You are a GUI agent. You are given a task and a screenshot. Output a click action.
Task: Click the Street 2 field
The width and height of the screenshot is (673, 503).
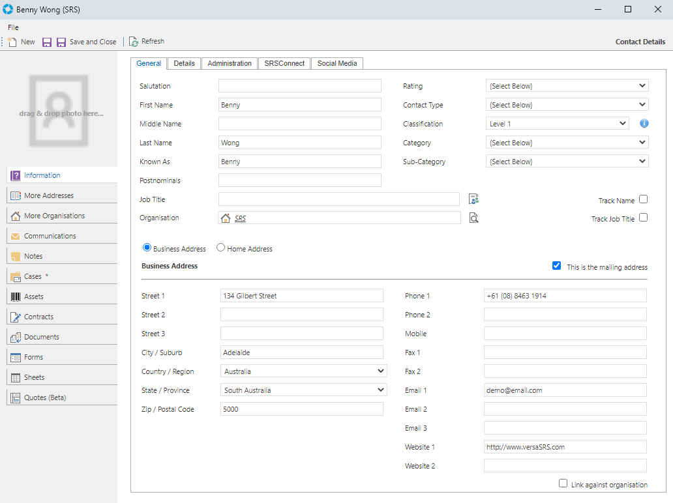302,314
